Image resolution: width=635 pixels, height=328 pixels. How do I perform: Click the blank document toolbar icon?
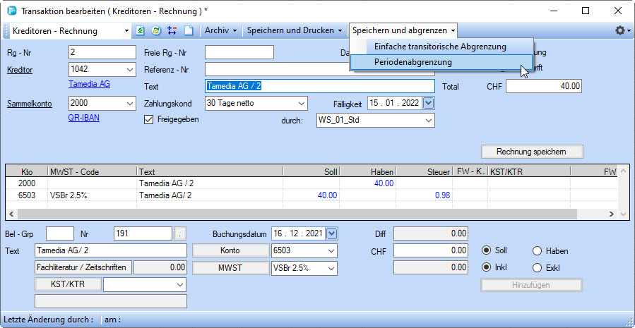click(x=188, y=31)
